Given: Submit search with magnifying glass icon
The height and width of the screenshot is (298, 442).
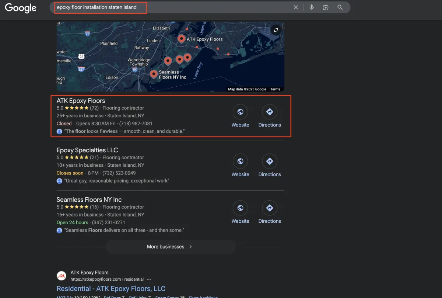Looking at the screenshot, I should [x=340, y=7].
